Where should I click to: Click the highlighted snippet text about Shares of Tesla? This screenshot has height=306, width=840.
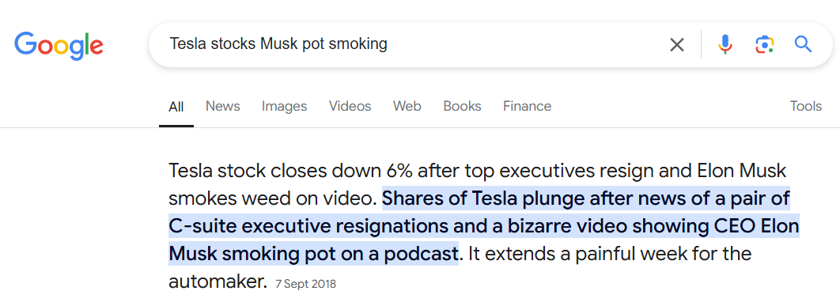coord(484,226)
